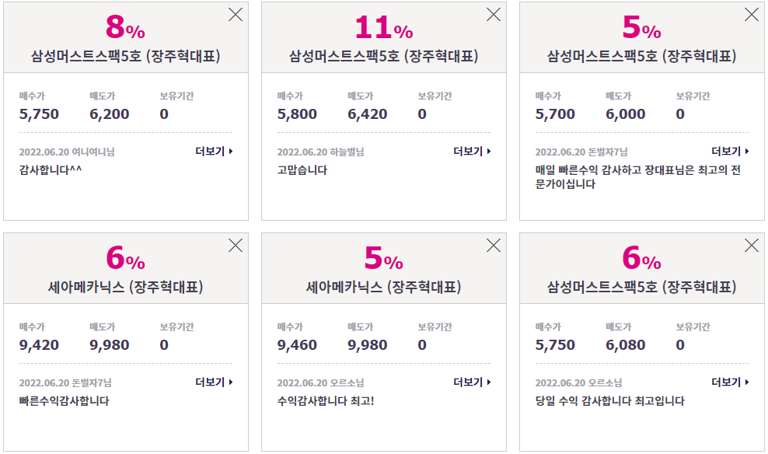The height and width of the screenshot is (454, 768).
Task: Dismiss the 5% 삼성머스트스팩5호 card
Action: [x=752, y=15]
